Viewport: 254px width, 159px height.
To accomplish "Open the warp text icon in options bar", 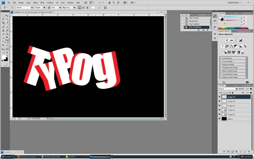I will (99, 8).
